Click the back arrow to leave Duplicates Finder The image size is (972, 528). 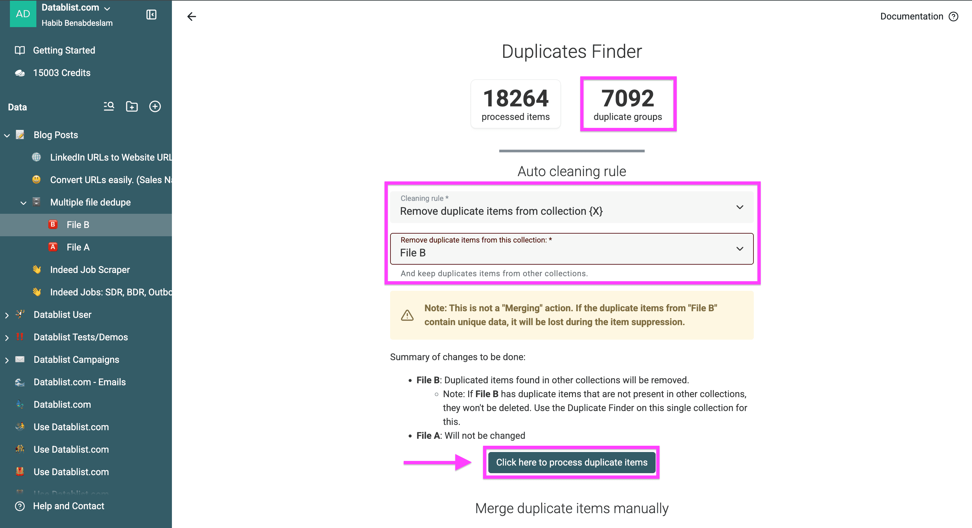(192, 16)
